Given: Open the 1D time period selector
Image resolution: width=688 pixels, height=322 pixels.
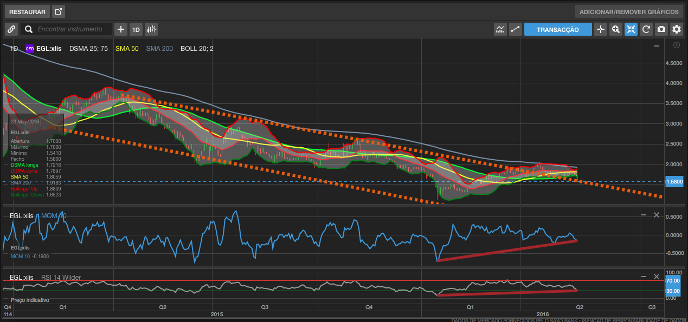Looking at the screenshot, I should coord(136,29).
